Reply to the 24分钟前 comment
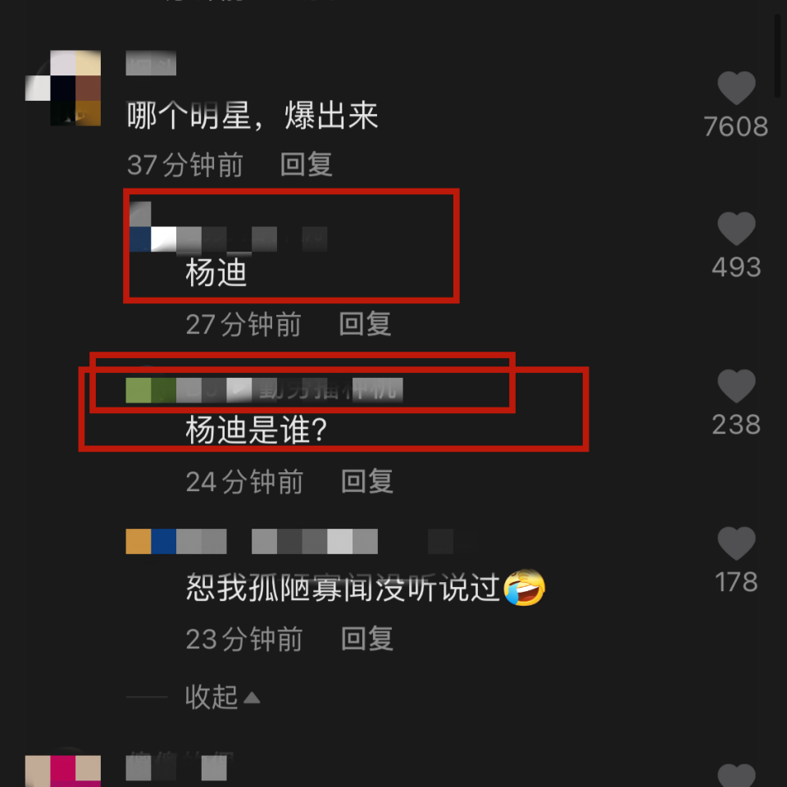787x787 pixels. coord(367,481)
